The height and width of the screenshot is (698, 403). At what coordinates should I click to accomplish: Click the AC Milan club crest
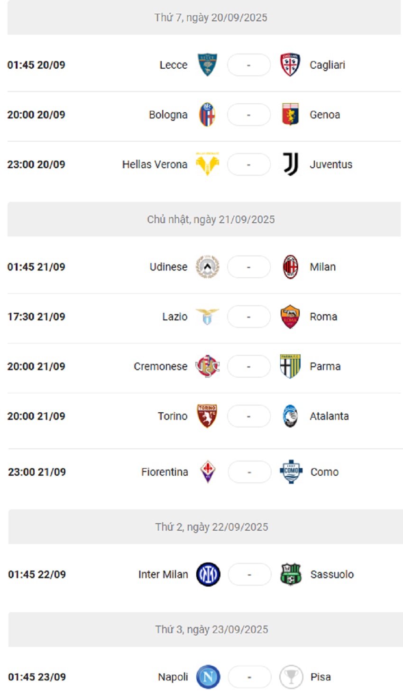coord(291,267)
